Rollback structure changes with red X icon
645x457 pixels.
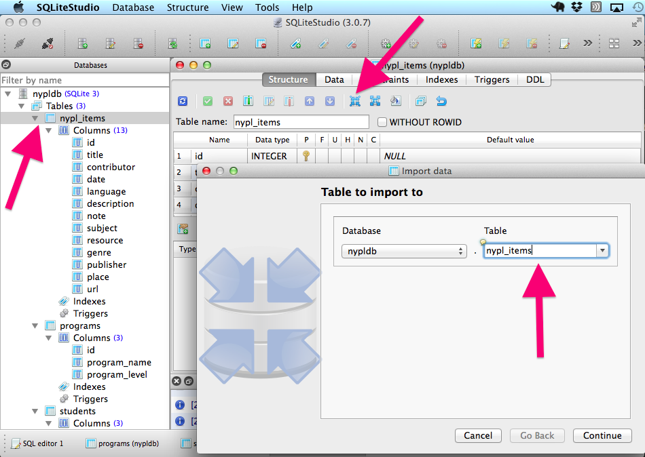228,101
